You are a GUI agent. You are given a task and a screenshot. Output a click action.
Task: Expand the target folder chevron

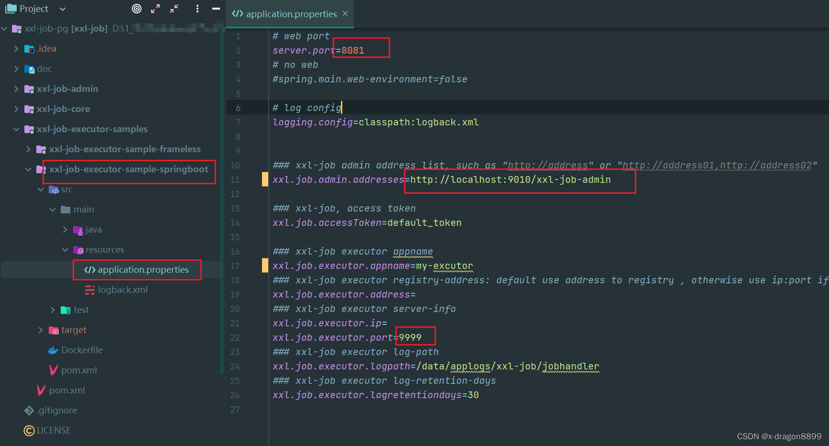41,330
